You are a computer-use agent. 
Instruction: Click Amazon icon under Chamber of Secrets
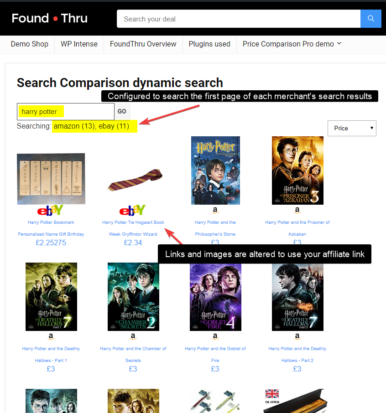(133, 336)
